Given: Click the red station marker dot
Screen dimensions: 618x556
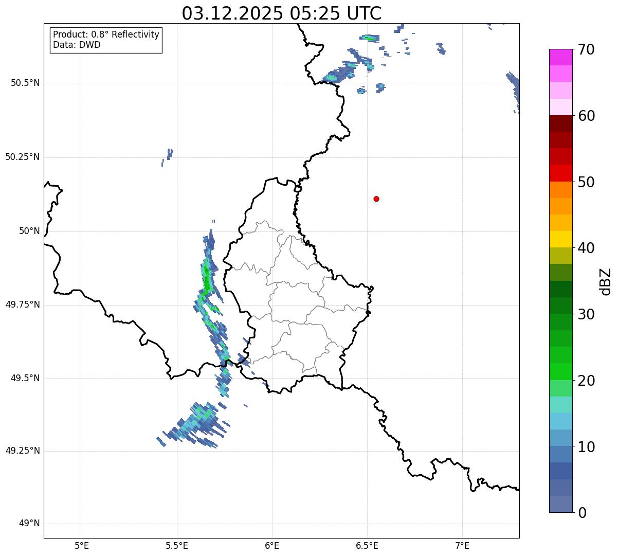Looking at the screenshot, I should coord(376,199).
